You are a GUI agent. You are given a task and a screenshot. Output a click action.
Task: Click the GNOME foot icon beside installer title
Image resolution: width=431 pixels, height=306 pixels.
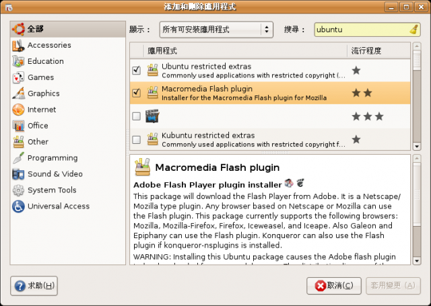point(300,183)
